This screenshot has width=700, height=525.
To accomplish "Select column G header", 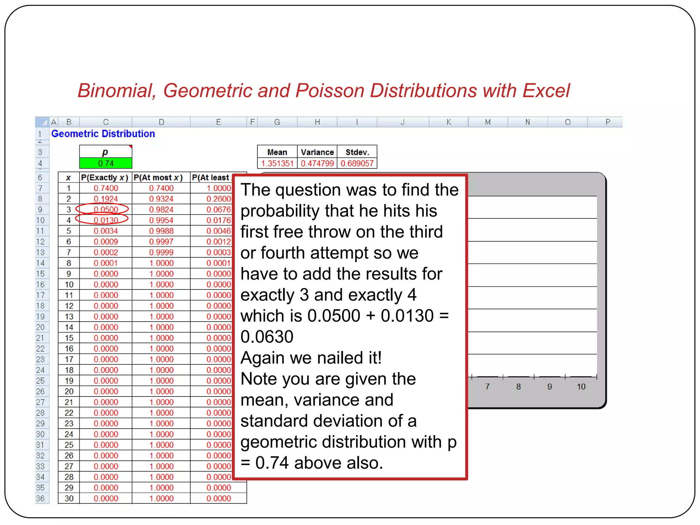I will pyautogui.click(x=277, y=122).
